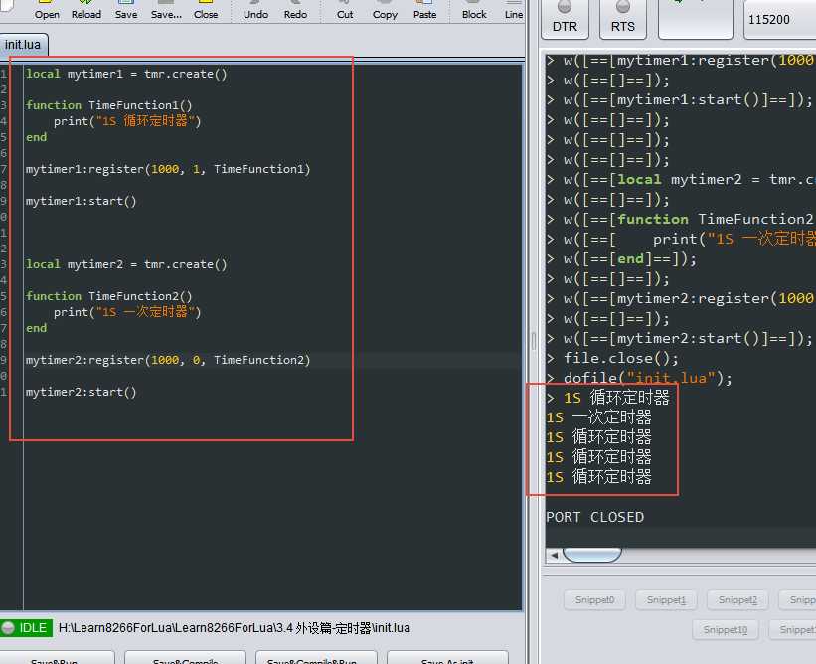Click the Line toolbar icon

point(513,10)
